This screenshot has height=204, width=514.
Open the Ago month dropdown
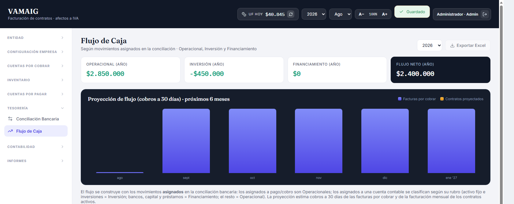click(x=341, y=14)
